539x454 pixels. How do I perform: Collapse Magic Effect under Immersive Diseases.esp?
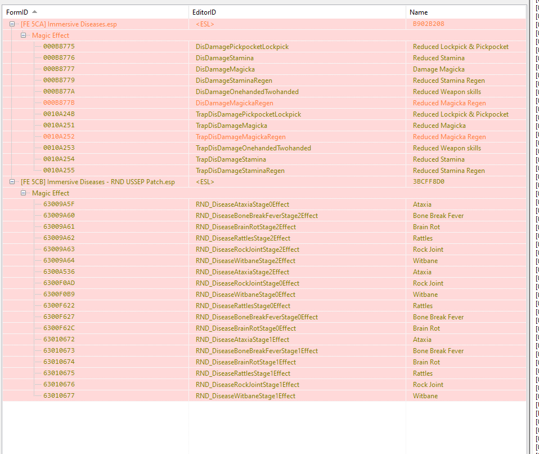(24, 35)
